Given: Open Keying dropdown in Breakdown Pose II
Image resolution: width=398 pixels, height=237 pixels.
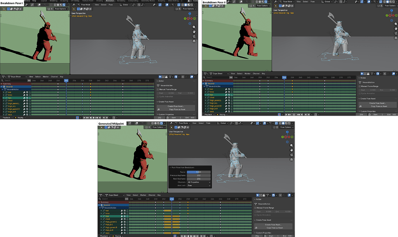Looking at the screenshot, I should coord(223,115).
